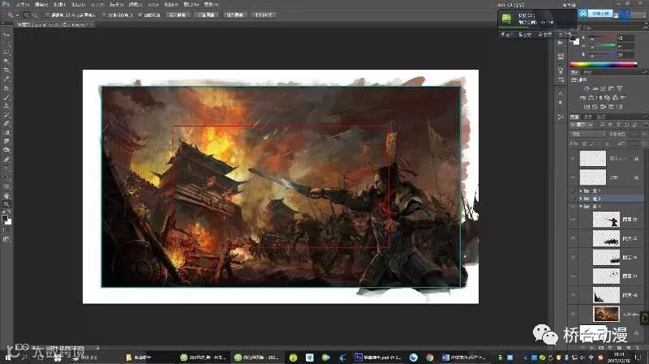This screenshot has height=364, width=649.
Task: Adjust the red R color slider
Action: pyautogui.click(x=602, y=37)
